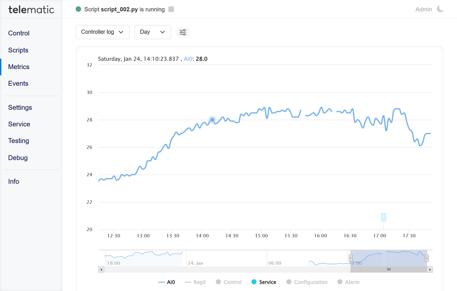Click the green script running status dot
The width and height of the screenshot is (457, 291).
79,9
